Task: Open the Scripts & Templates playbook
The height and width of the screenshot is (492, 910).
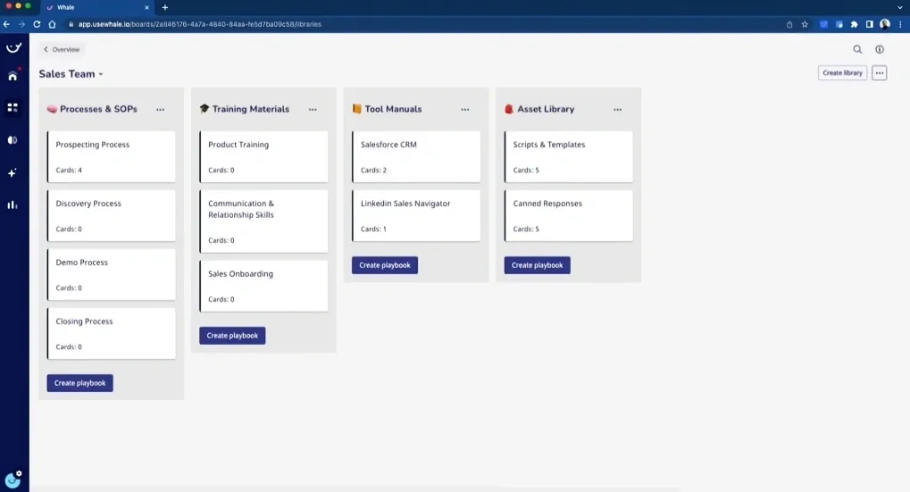Action: (569, 156)
